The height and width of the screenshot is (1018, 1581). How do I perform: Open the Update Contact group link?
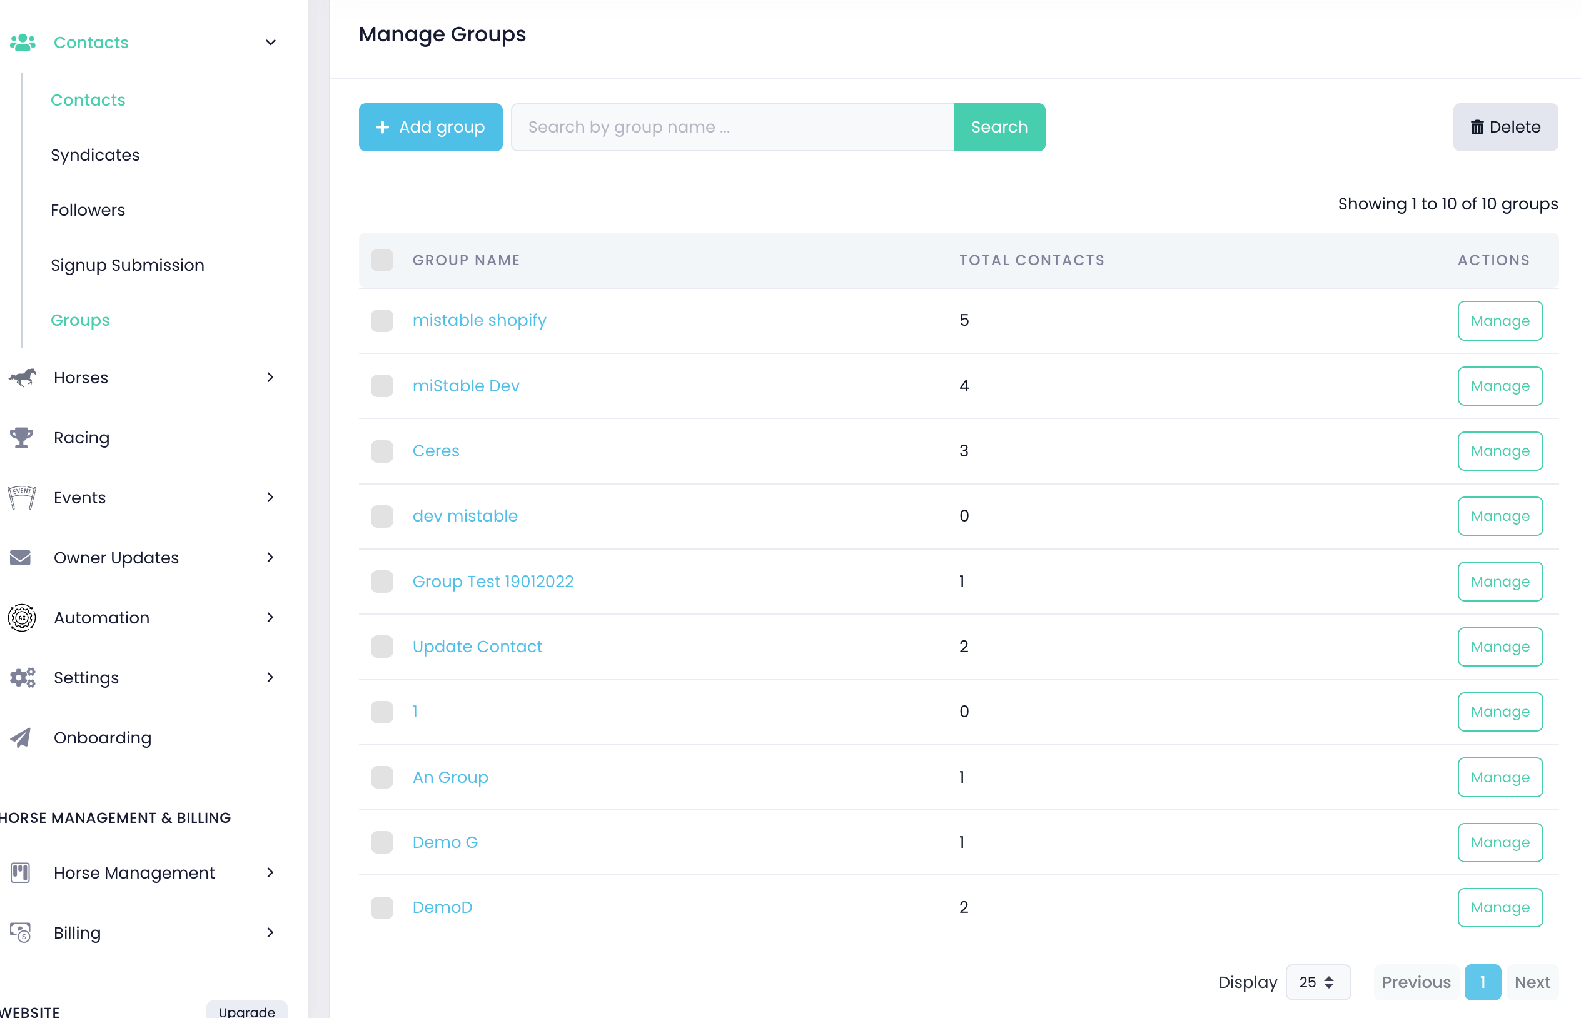coord(477,647)
